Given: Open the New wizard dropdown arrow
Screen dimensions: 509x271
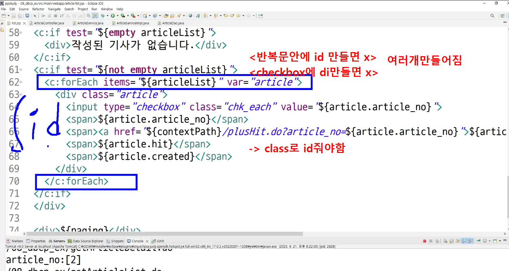Looking at the screenshot, I should tap(8, 16).
